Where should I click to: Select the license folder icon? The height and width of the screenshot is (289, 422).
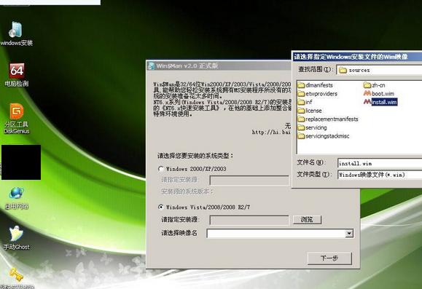(301, 111)
